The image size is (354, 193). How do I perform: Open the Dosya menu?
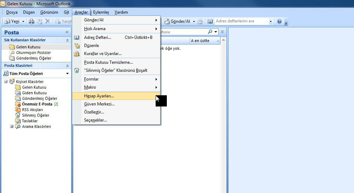(12, 12)
